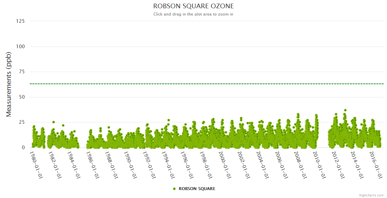The width and height of the screenshot is (387, 198).
Task: Select the 2004-01-01 x-axis date label
Action: click(x=264, y=164)
